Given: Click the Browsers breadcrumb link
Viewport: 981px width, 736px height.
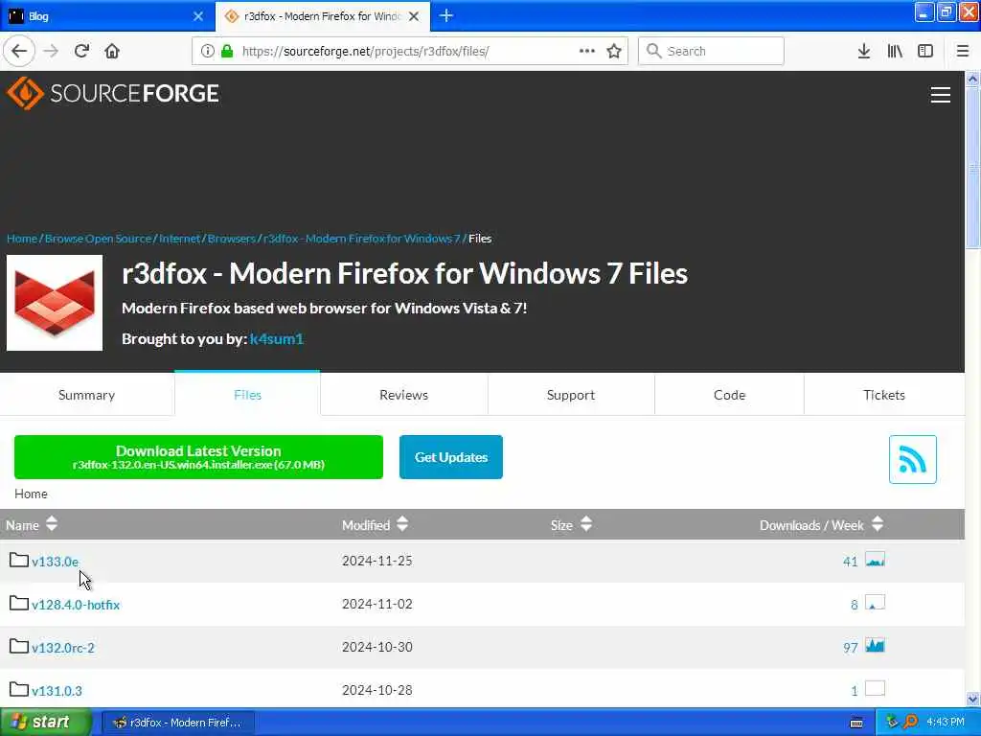Looking at the screenshot, I should (232, 239).
